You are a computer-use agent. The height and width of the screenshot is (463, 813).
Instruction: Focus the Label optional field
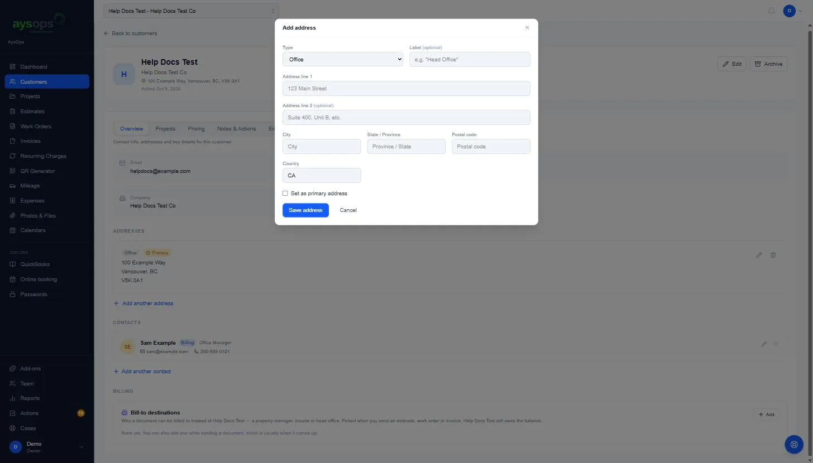point(470,59)
